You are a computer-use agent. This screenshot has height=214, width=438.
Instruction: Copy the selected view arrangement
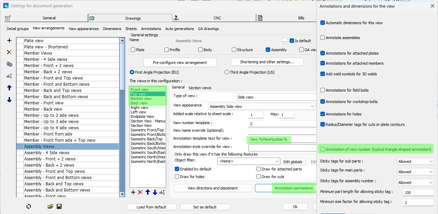pos(9,64)
